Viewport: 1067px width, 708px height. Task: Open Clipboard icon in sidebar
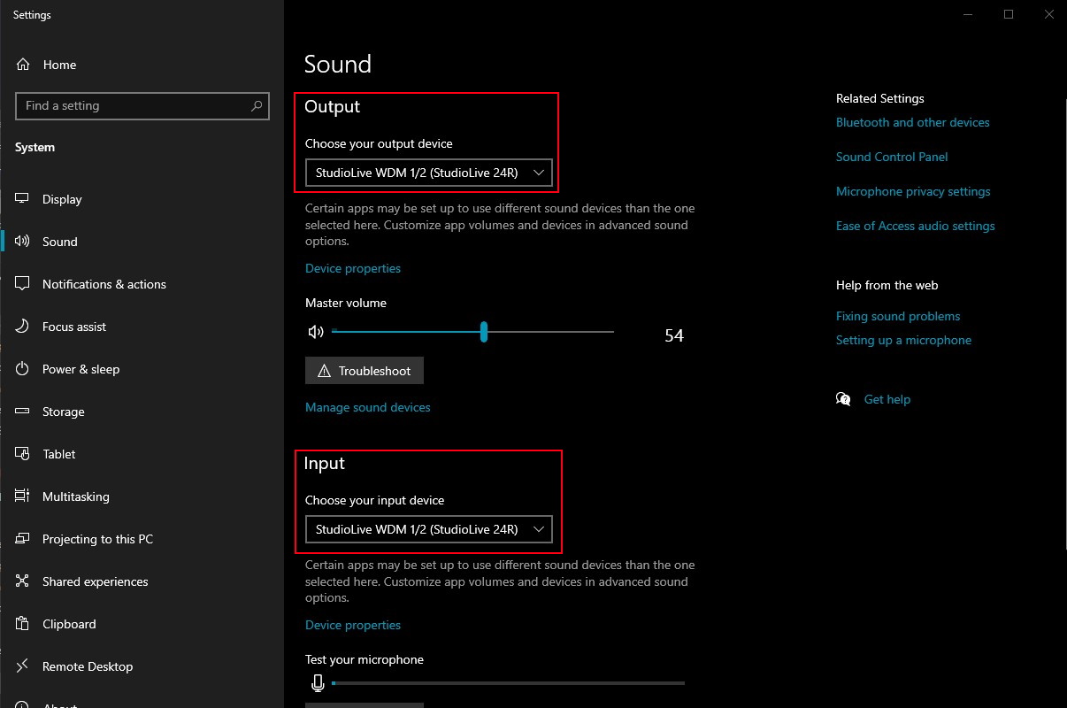(23, 624)
